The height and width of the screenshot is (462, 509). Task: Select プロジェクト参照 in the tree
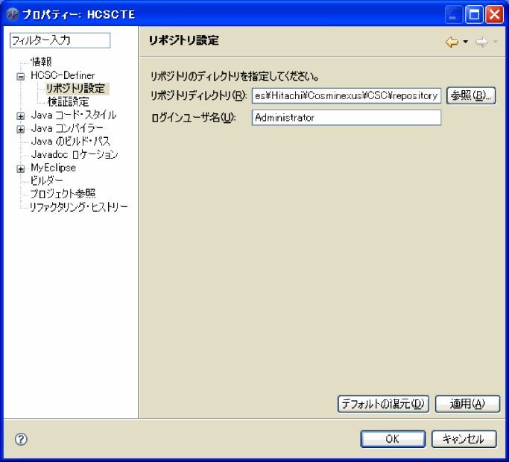(x=63, y=194)
